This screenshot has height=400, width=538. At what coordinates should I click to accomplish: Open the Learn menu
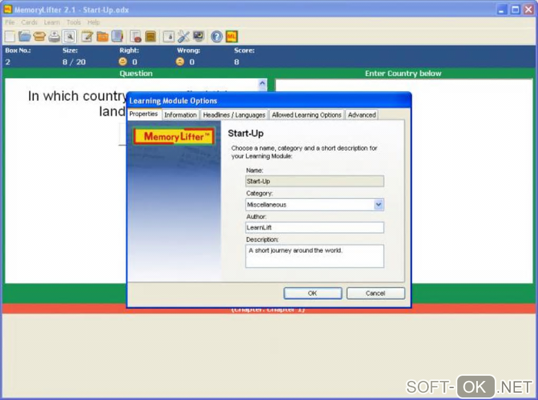point(52,22)
